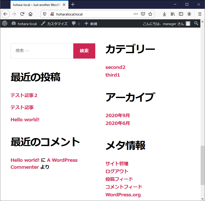
Task: Open the テスト記事２ post link
Action: [24, 95]
